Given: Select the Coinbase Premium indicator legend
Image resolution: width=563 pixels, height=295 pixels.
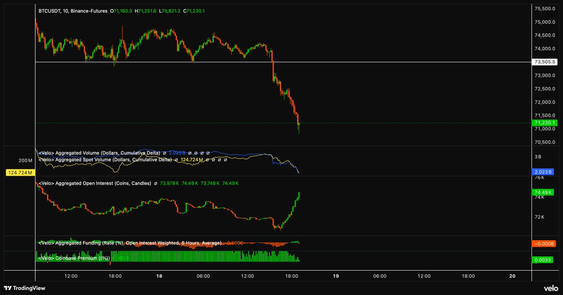Looking at the screenshot, I should click(74, 258).
